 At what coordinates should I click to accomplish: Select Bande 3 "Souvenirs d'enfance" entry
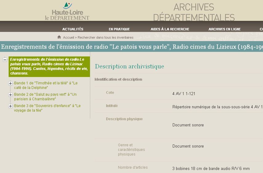[x=47, y=108]
